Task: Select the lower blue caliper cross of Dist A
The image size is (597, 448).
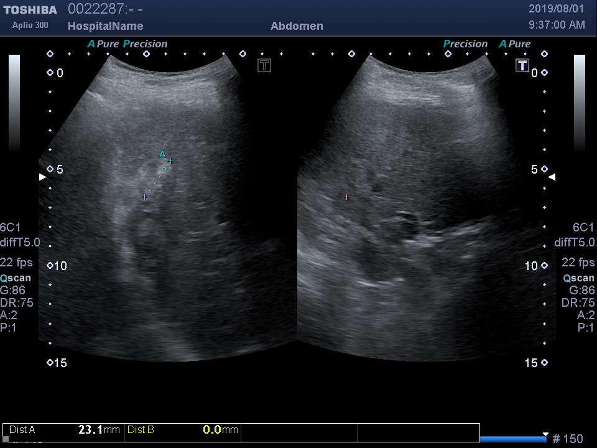Action: point(145,197)
